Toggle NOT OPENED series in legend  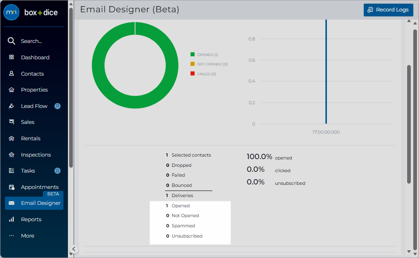[x=209, y=64]
